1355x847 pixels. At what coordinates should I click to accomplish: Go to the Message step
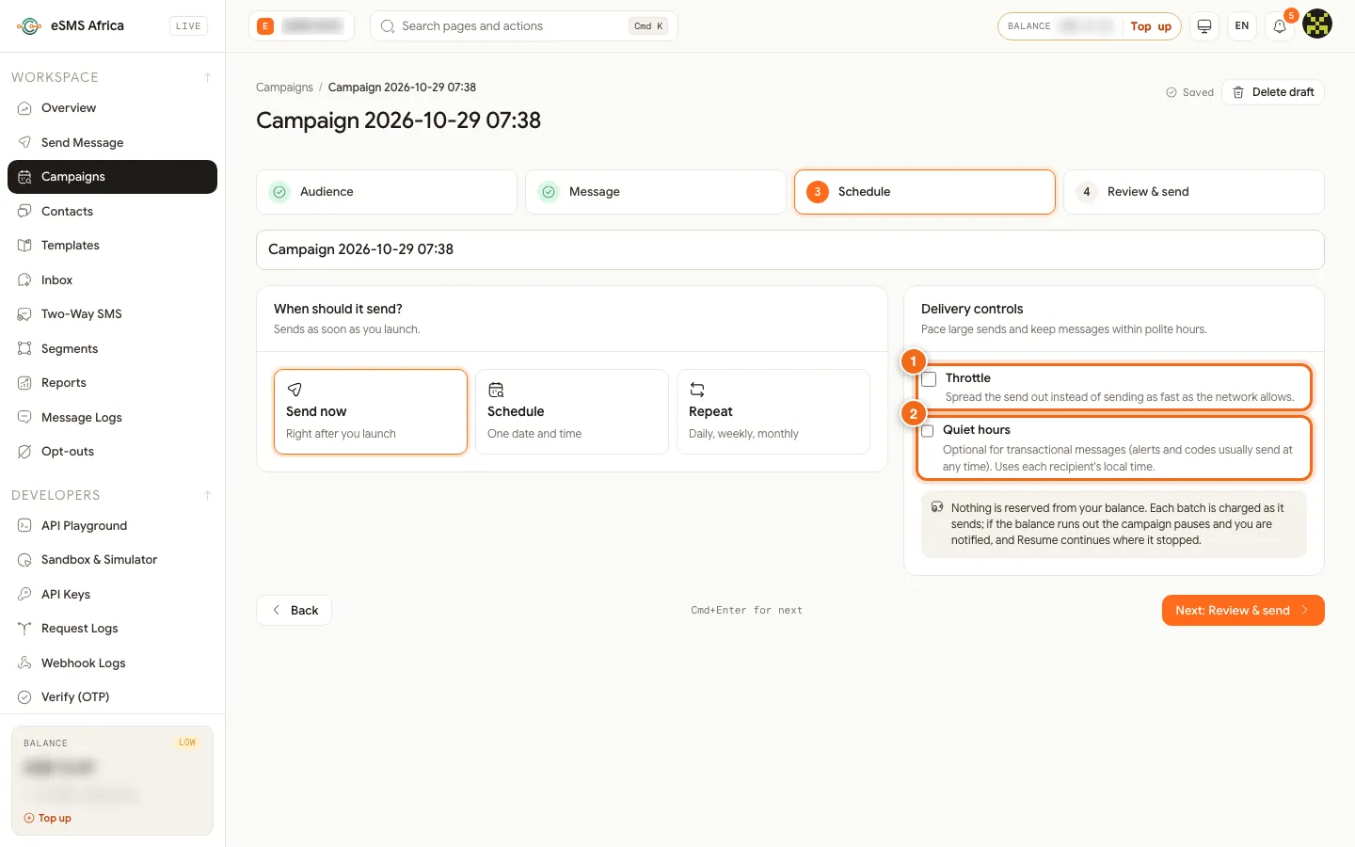pos(656,192)
